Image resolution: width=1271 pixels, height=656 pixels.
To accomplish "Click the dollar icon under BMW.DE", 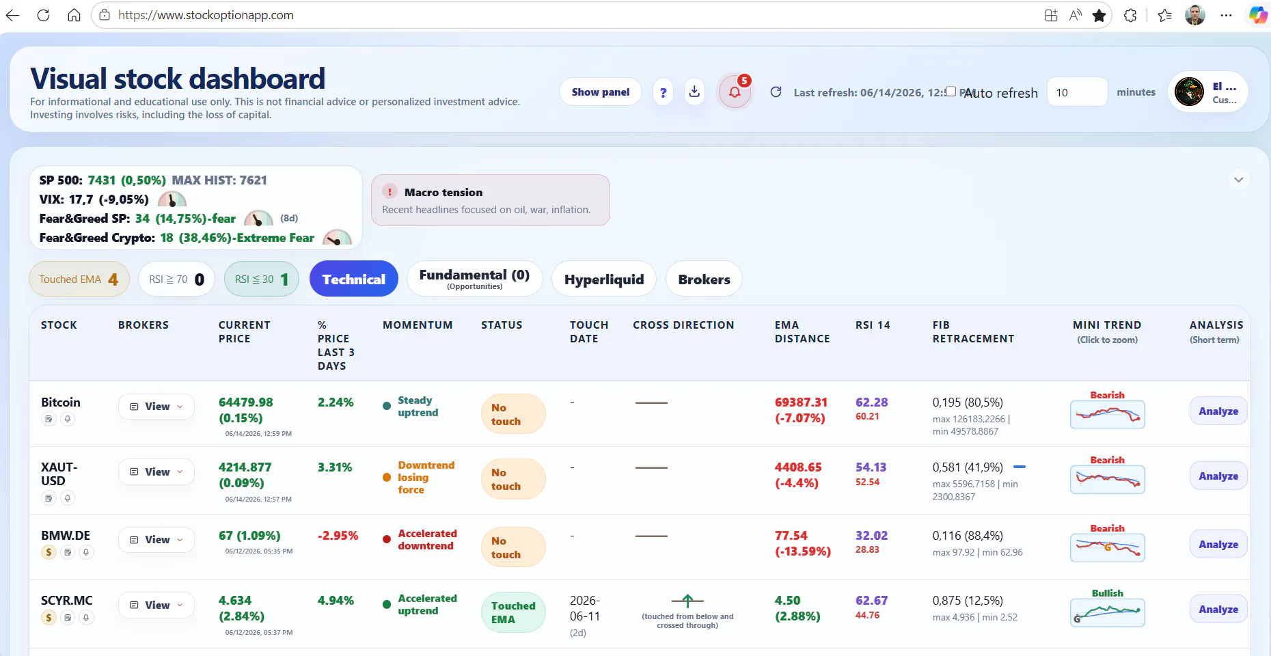I will pos(49,552).
